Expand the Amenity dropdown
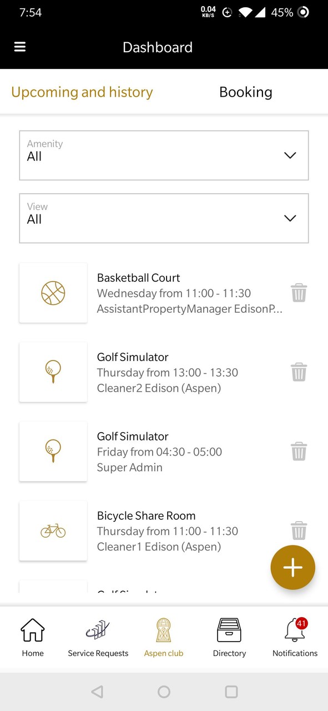The image size is (328, 711). (164, 156)
